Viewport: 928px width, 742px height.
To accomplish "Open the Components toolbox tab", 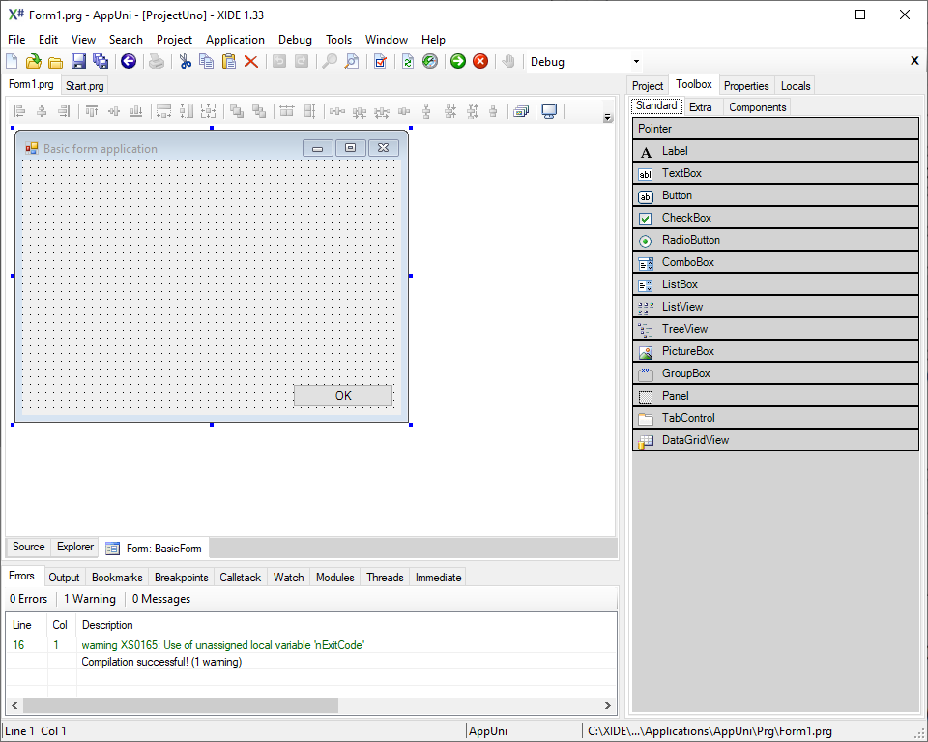I will pyautogui.click(x=758, y=107).
